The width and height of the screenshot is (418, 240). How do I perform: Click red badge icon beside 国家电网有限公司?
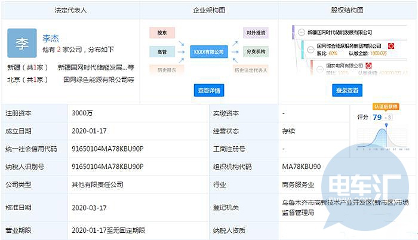(x=368, y=65)
